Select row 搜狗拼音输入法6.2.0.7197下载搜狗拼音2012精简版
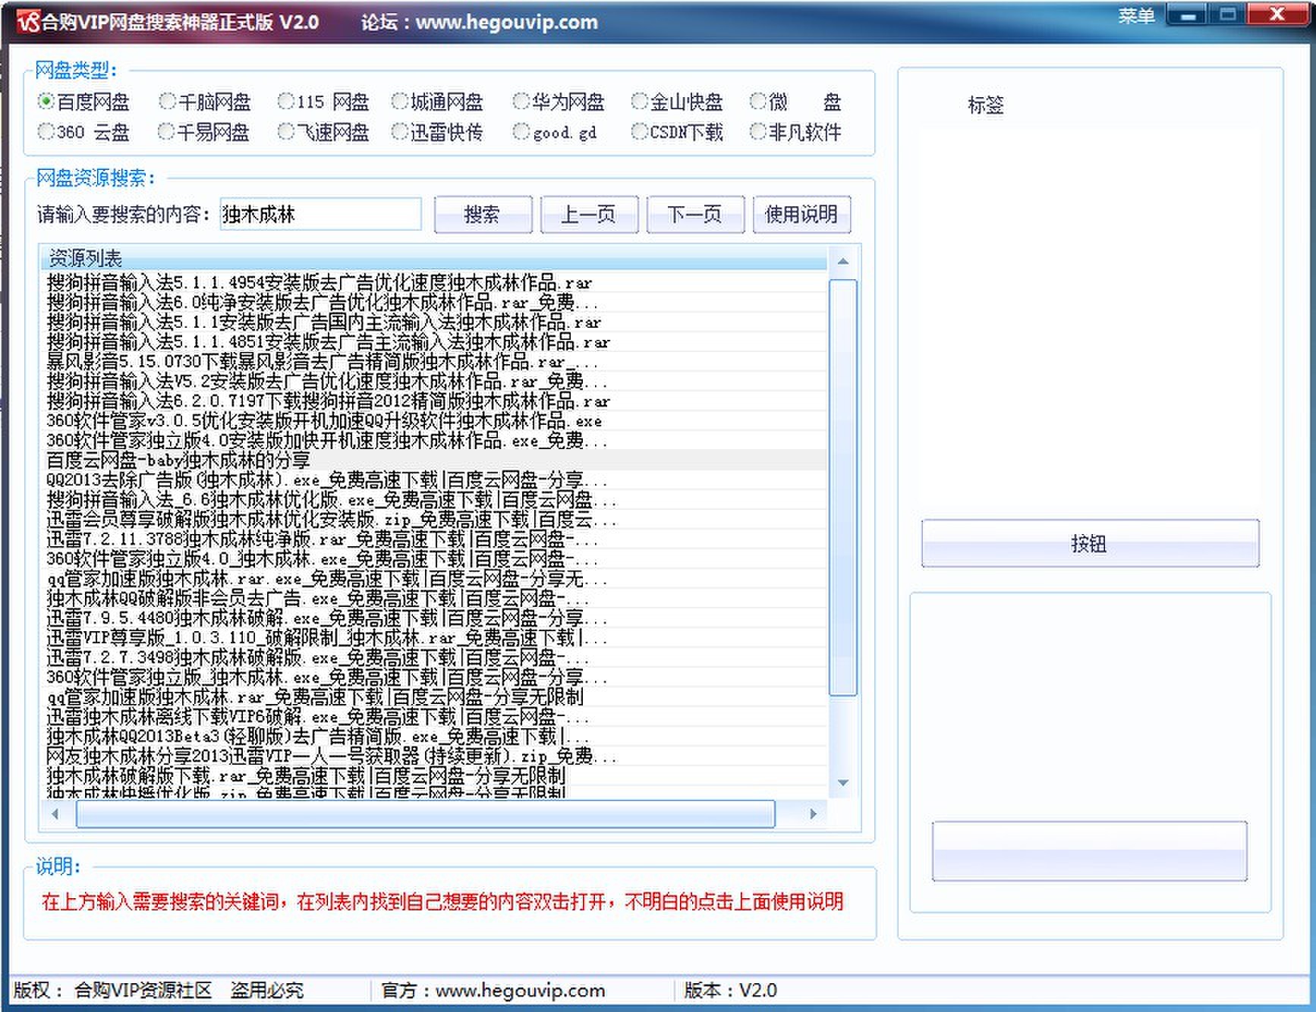 pyautogui.click(x=434, y=401)
